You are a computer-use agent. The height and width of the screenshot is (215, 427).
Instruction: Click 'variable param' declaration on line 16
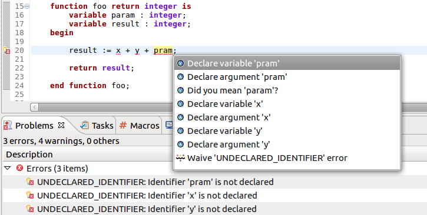(127, 15)
